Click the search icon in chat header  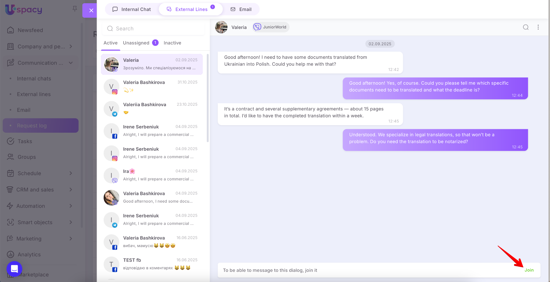tap(526, 27)
